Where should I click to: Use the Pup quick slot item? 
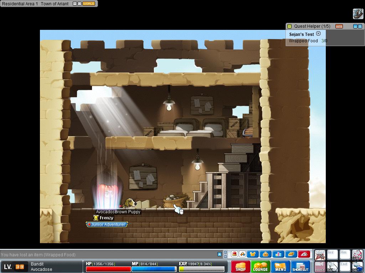click(x=357, y=255)
